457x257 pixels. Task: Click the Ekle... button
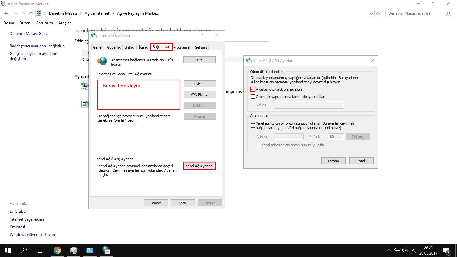pos(200,84)
